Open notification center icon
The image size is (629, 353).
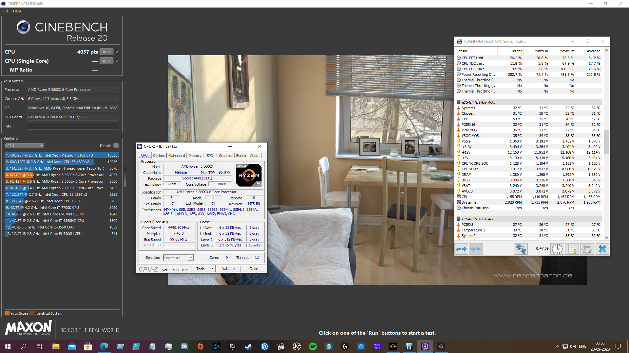pyautogui.click(x=618, y=346)
